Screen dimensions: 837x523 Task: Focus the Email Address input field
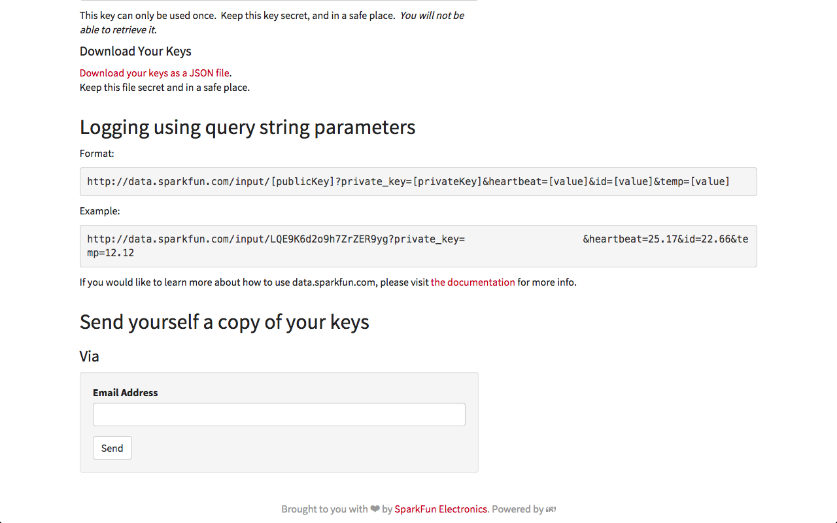point(279,414)
